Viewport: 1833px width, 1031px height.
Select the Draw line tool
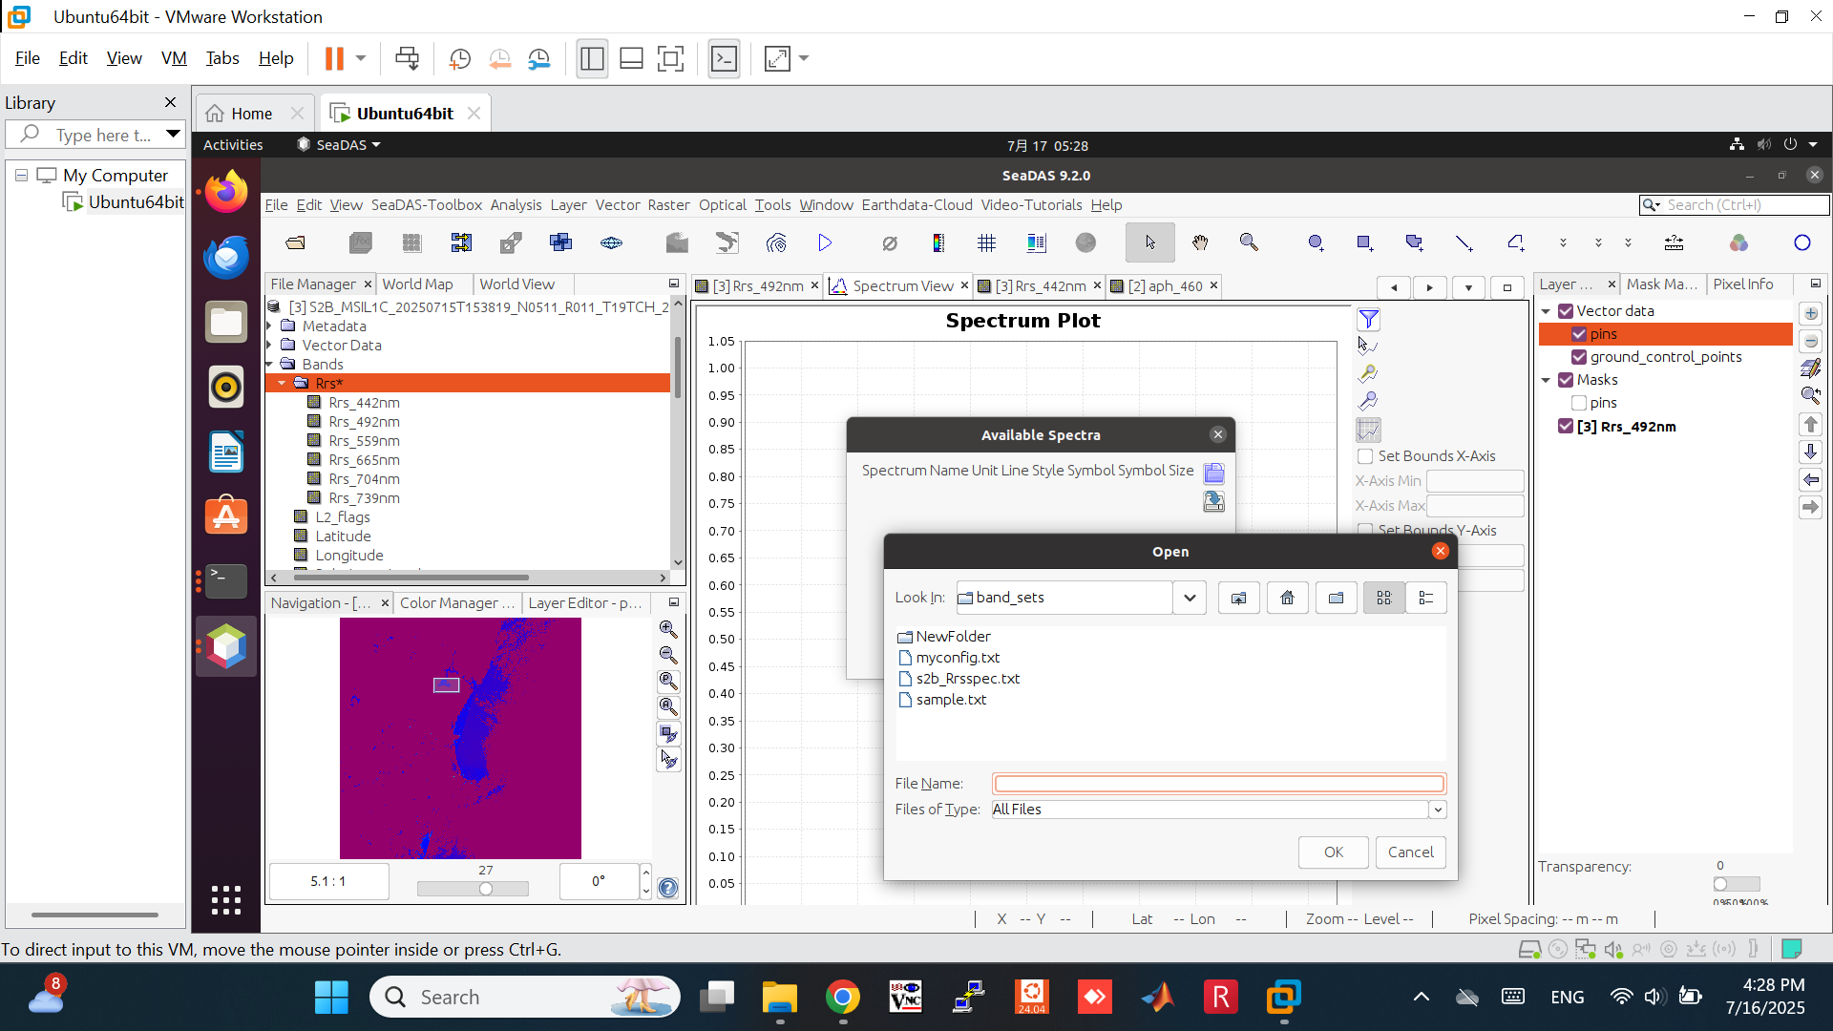coord(1464,243)
